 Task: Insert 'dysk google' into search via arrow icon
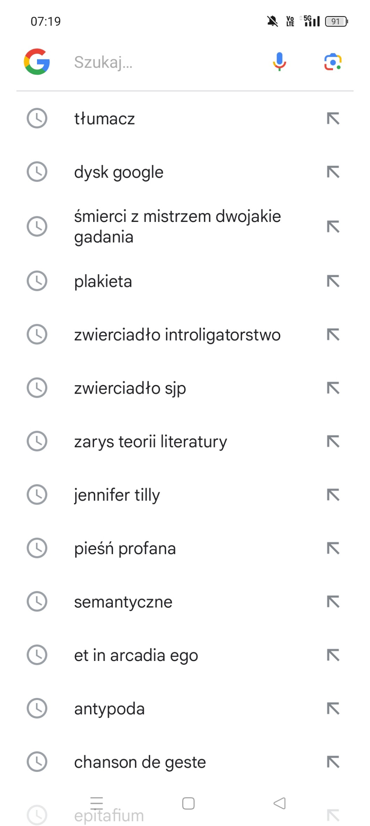pyautogui.click(x=333, y=172)
